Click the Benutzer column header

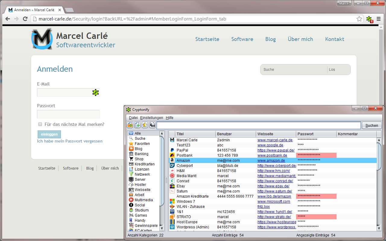236,134
